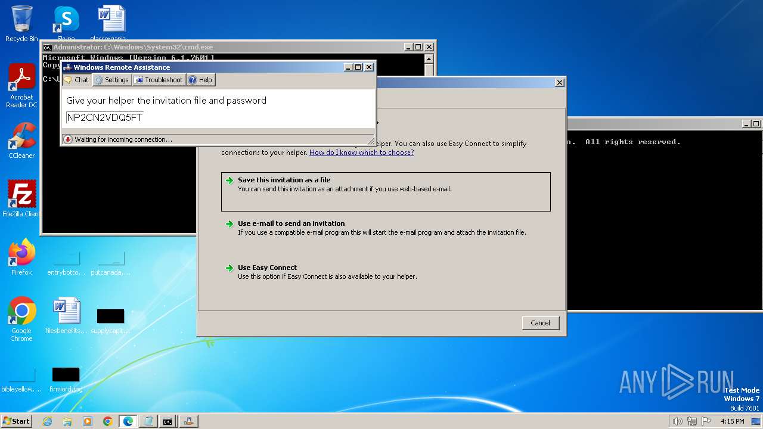Screen dimensions: 763x429
Task: Open Action Center flag icon
Action: (x=707, y=421)
